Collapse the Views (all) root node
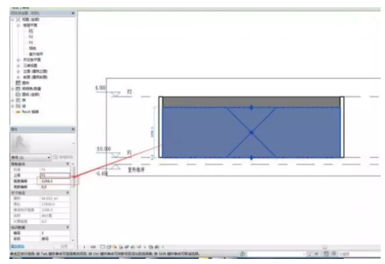385x264 pixels. tap(12, 20)
